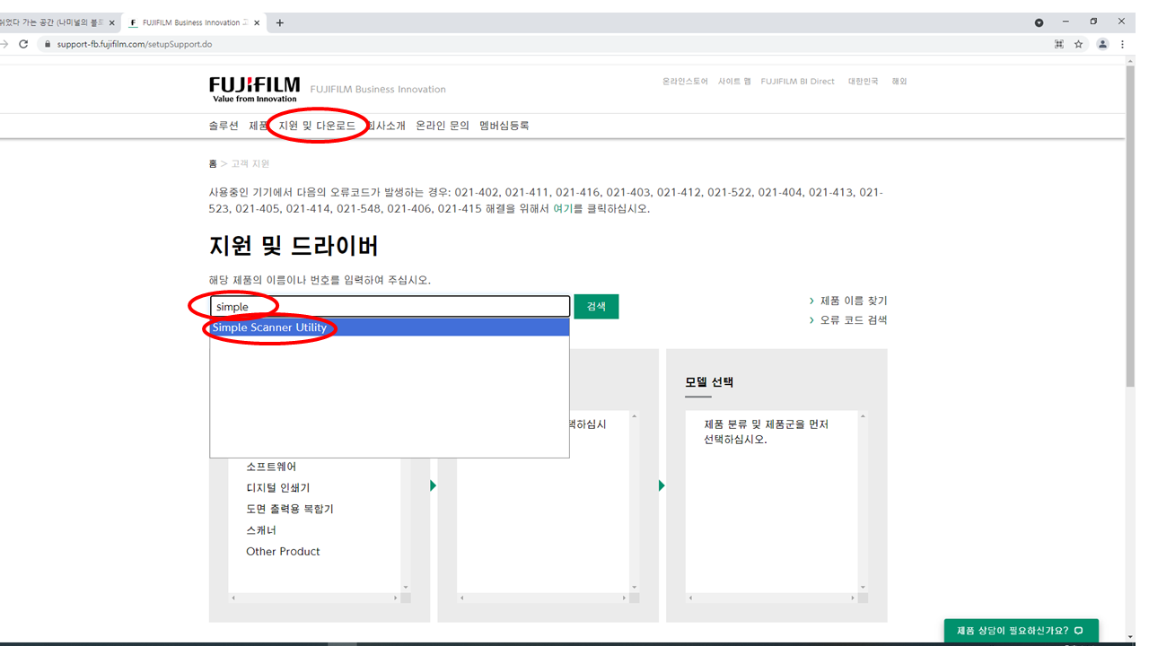Click the first panel horizontal scroll left arrow
Image resolution: width=1149 pixels, height=646 pixels.
coord(233,598)
